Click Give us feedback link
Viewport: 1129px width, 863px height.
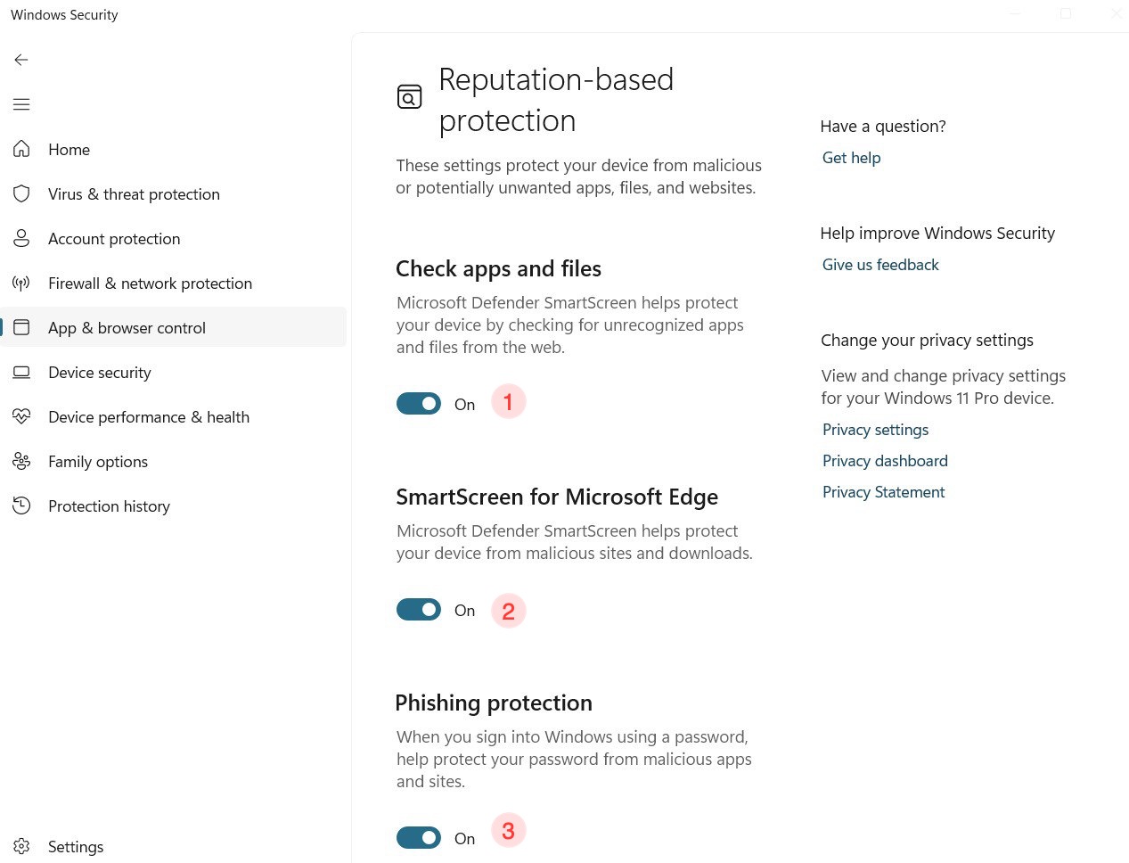pyautogui.click(x=879, y=265)
